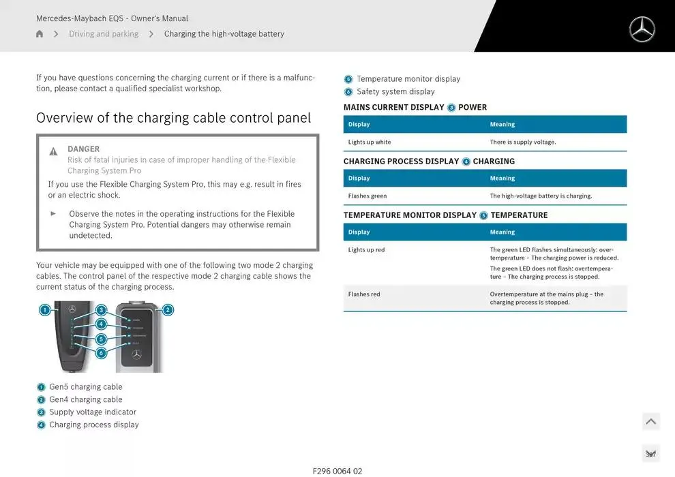Click the number 5 badge beside TEMPERATURE heading
675x477 pixels.
(483, 215)
